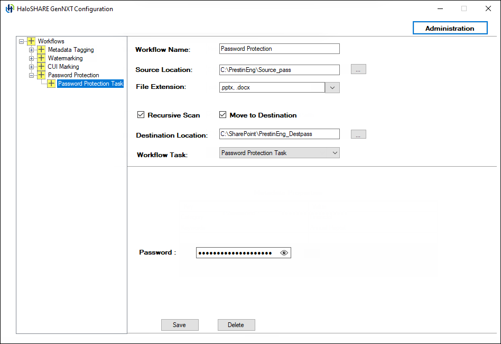Select Metadata Tagging in the tree
Image resolution: width=501 pixels, height=344 pixels.
coord(71,50)
